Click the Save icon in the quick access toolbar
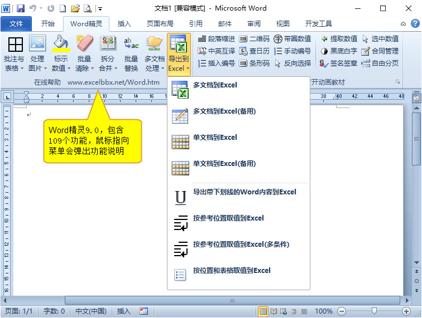 21,8
